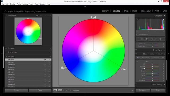Switch HSL panel to B&W mode
The width and height of the screenshot is (170, 96).
[x=160, y=54]
